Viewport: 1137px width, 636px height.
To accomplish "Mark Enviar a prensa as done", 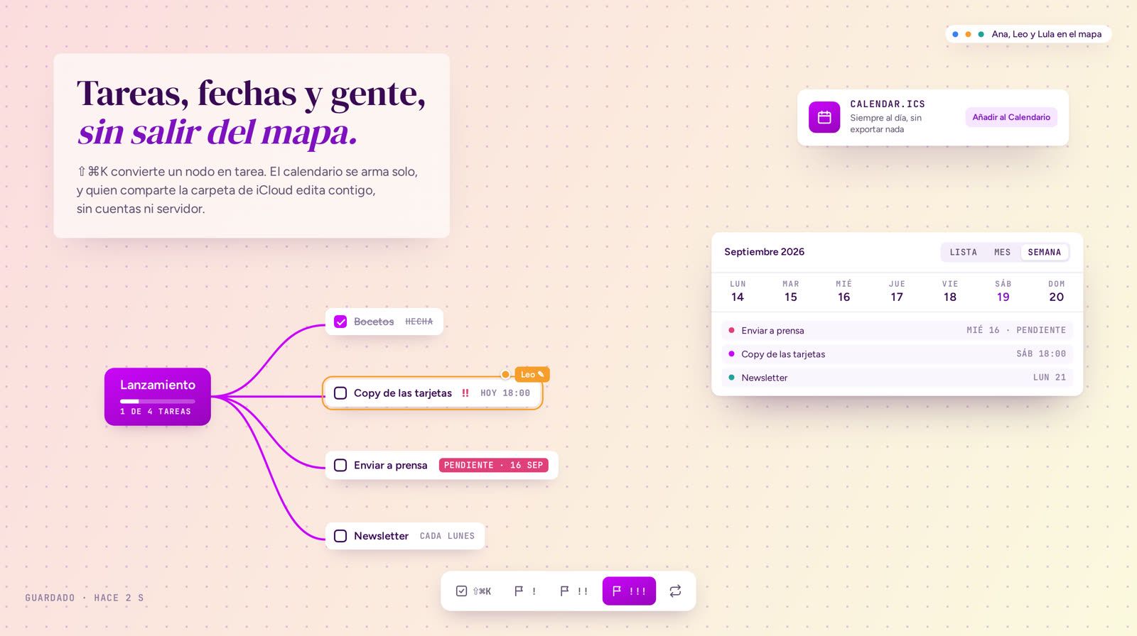I will click(340, 466).
